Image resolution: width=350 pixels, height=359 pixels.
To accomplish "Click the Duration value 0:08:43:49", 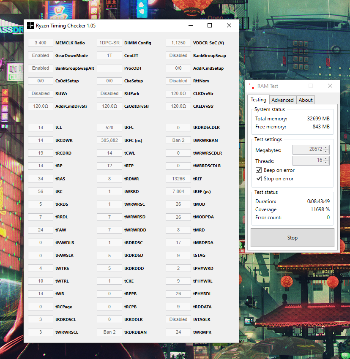I will tap(318, 201).
